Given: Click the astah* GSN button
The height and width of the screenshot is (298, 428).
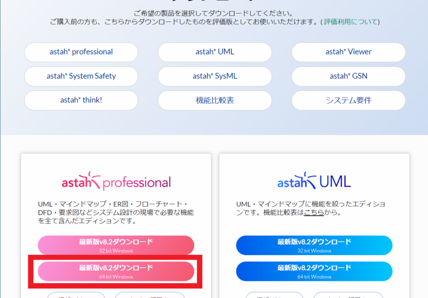Looking at the screenshot, I should (x=349, y=76).
